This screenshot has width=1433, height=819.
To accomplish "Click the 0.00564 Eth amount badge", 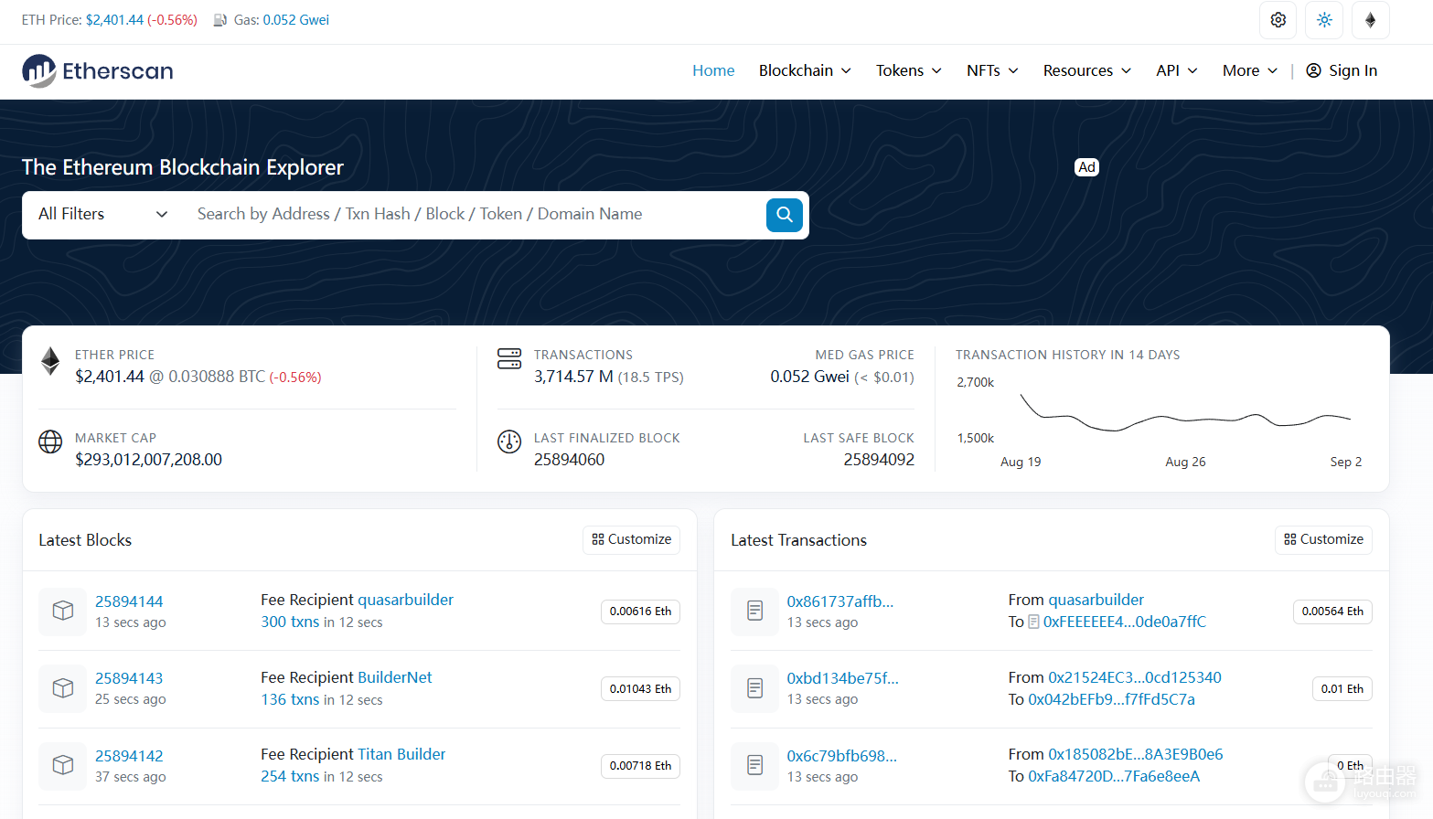I will pos(1332,612).
